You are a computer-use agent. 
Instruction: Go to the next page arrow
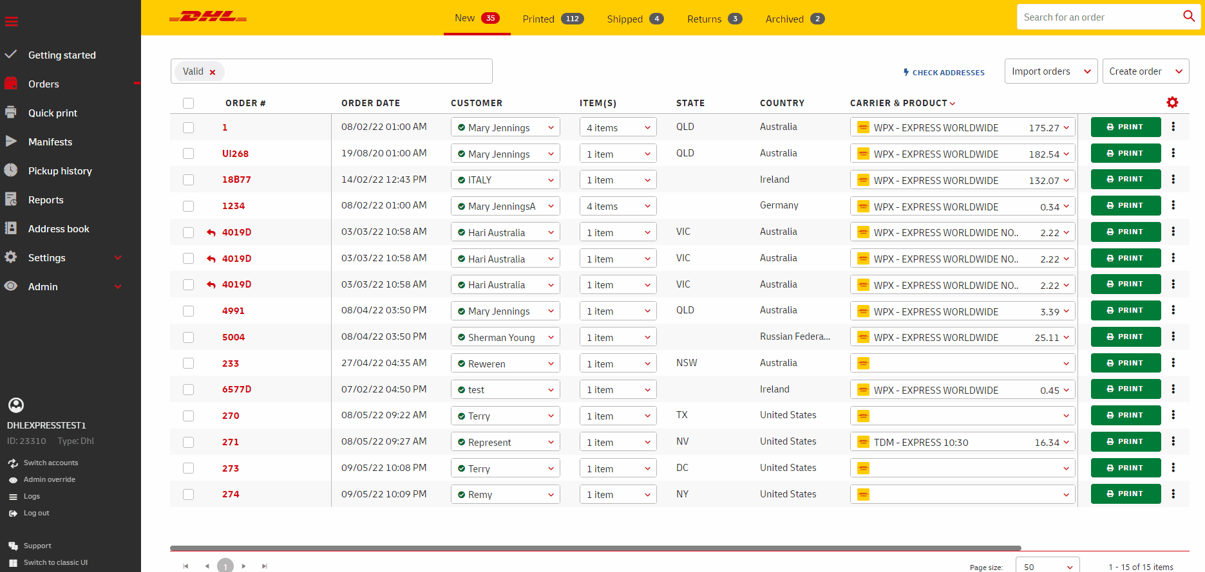click(243, 566)
